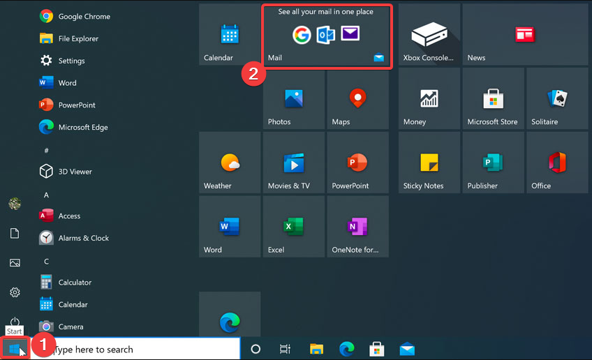Open the PowerPoint tile
592x360 pixels.
(x=358, y=163)
